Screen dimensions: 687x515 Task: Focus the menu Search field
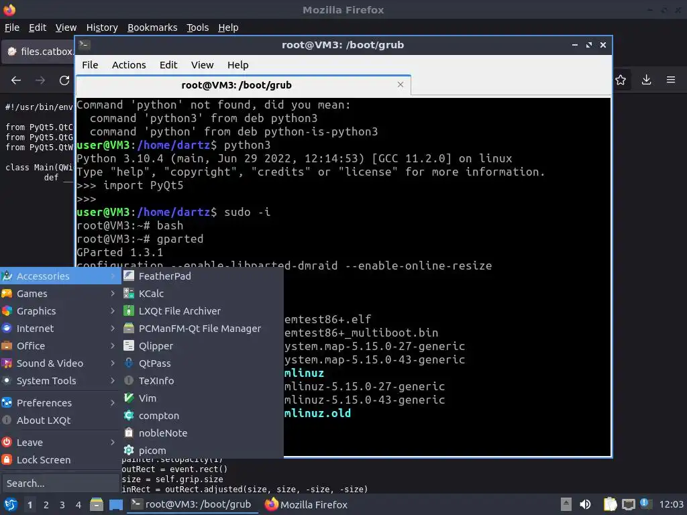point(60,483)
